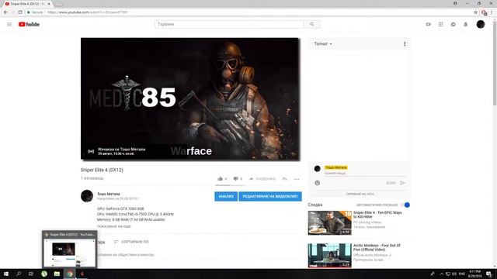
Task: Open the notifications bell
Action: coord(466,24)
